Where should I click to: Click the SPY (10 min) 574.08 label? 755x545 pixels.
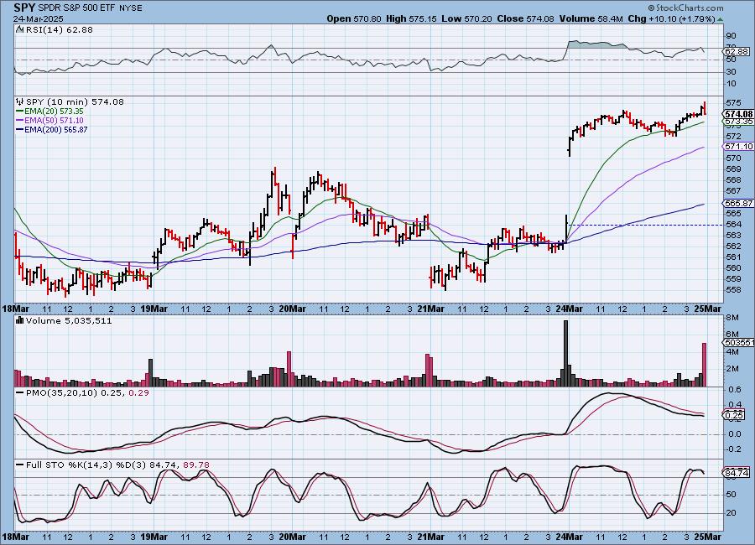coord(75,101)
